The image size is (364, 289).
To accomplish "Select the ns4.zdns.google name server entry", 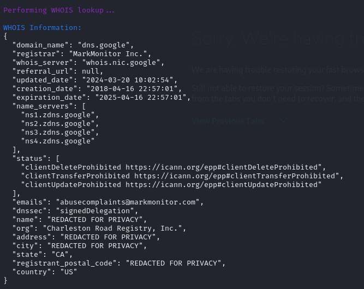I will [x=58, y=141].
